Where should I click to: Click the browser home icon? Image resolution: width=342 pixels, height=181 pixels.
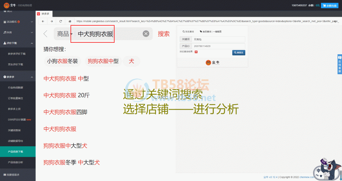pyautogui.click(x=70, y=21)
